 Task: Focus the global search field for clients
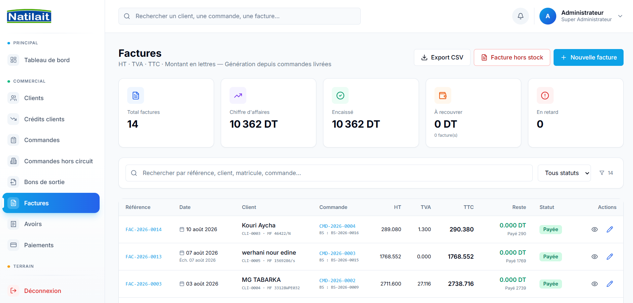[239, 16]
